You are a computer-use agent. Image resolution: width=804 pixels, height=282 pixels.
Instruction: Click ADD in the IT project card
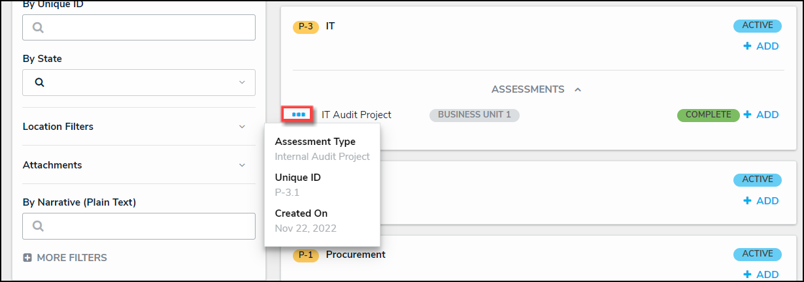762,46
